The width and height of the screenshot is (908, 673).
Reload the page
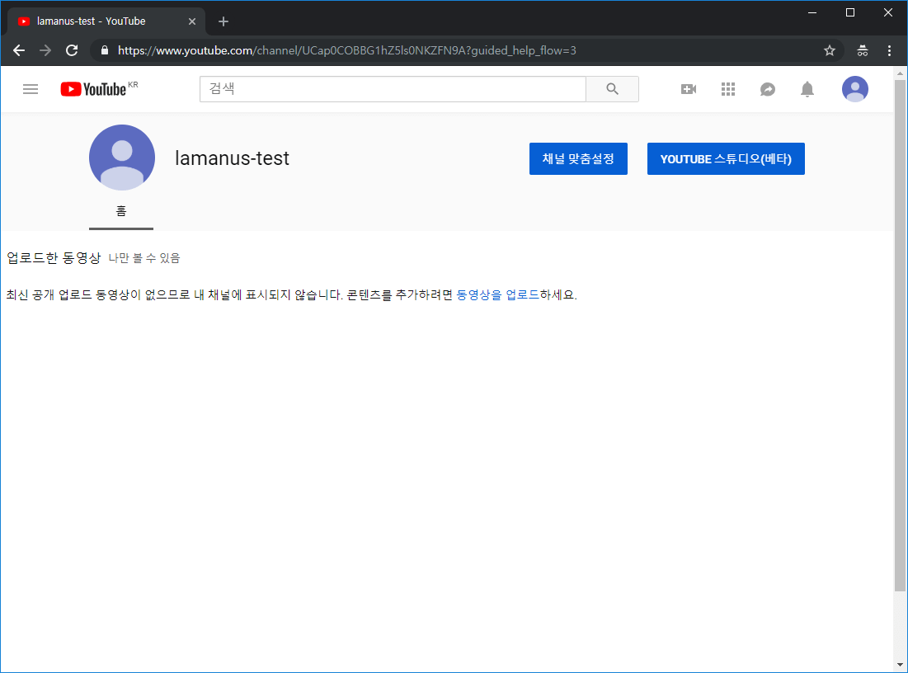pyautogui.click(x=72, y=50)
